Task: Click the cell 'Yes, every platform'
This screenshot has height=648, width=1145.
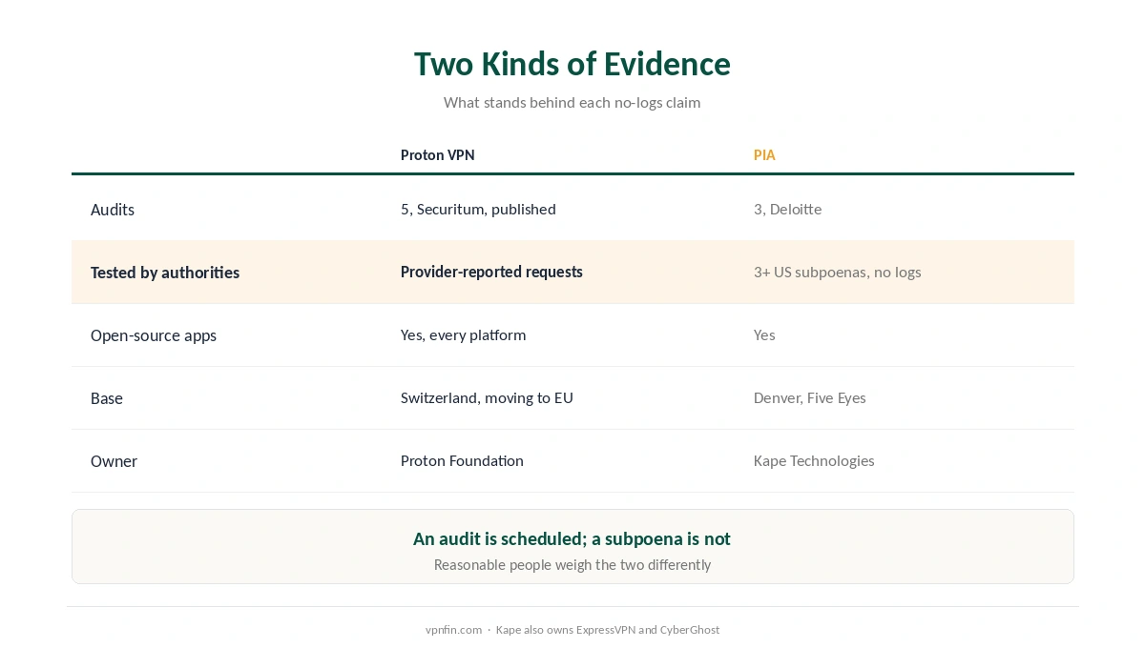Action: [463, 335]
